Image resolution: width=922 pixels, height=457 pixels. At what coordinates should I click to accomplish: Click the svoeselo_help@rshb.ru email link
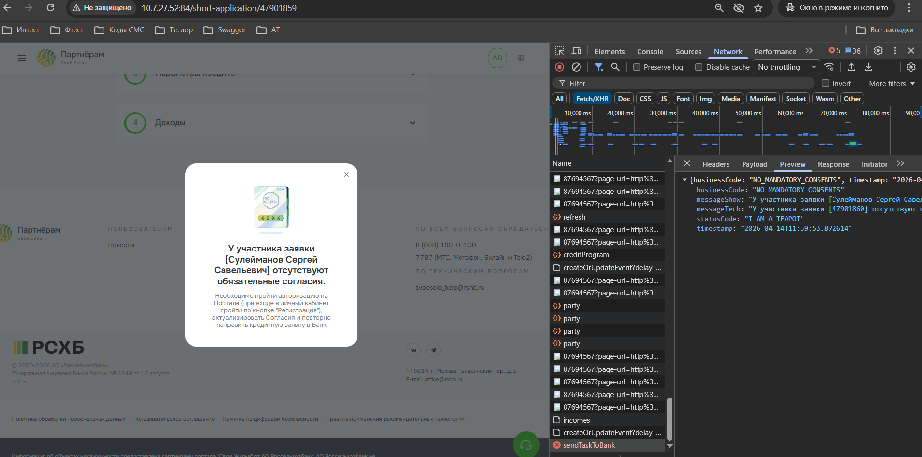[x=450, y=287]
